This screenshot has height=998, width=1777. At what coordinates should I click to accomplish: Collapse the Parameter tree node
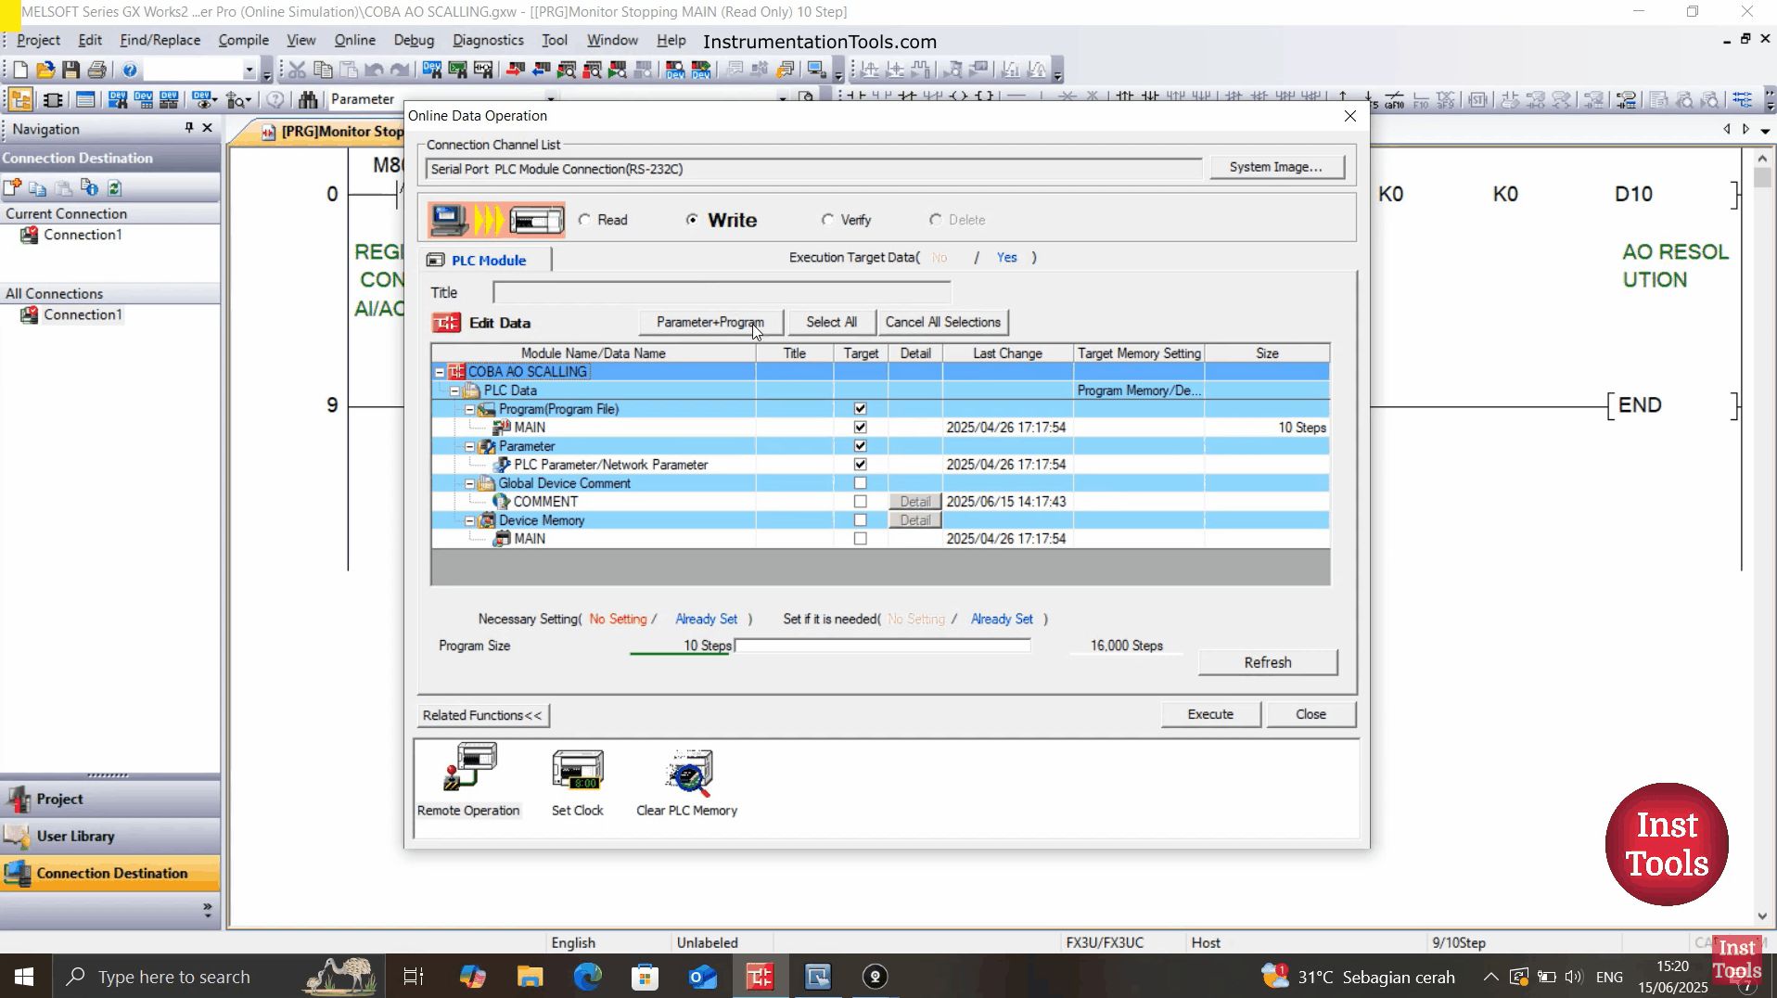click(469, 446)
